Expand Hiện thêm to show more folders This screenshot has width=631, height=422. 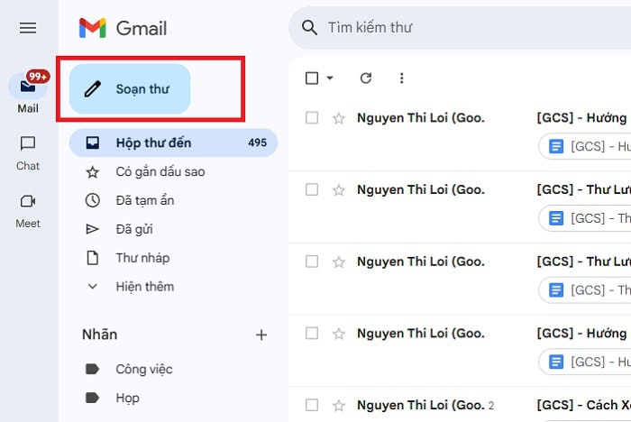tap(144, 287)
